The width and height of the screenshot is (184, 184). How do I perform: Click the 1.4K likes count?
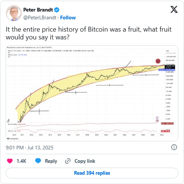[21, 161]
